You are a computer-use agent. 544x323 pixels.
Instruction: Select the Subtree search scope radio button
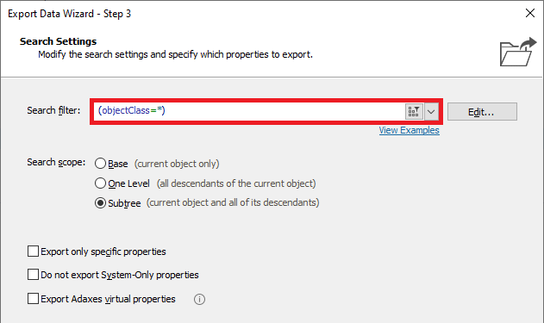100,202
